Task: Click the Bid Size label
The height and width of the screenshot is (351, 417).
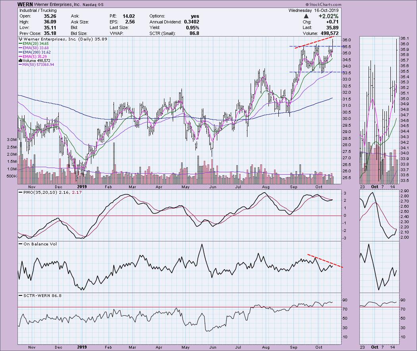Action: [79, 33]
